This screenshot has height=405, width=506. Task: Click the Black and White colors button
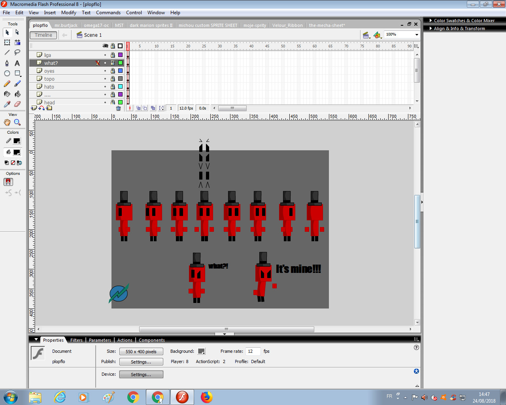pyautogui.click(x=7, y=163)
